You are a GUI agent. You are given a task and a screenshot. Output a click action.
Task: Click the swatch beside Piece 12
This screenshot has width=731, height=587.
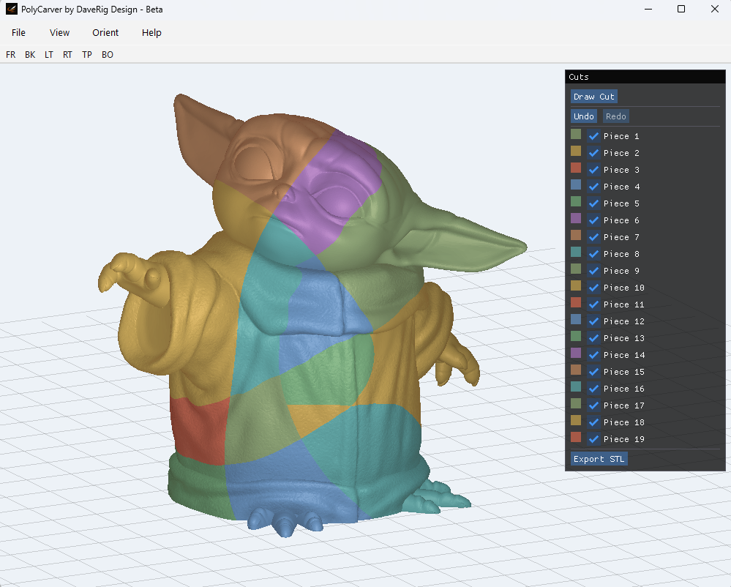576,319
